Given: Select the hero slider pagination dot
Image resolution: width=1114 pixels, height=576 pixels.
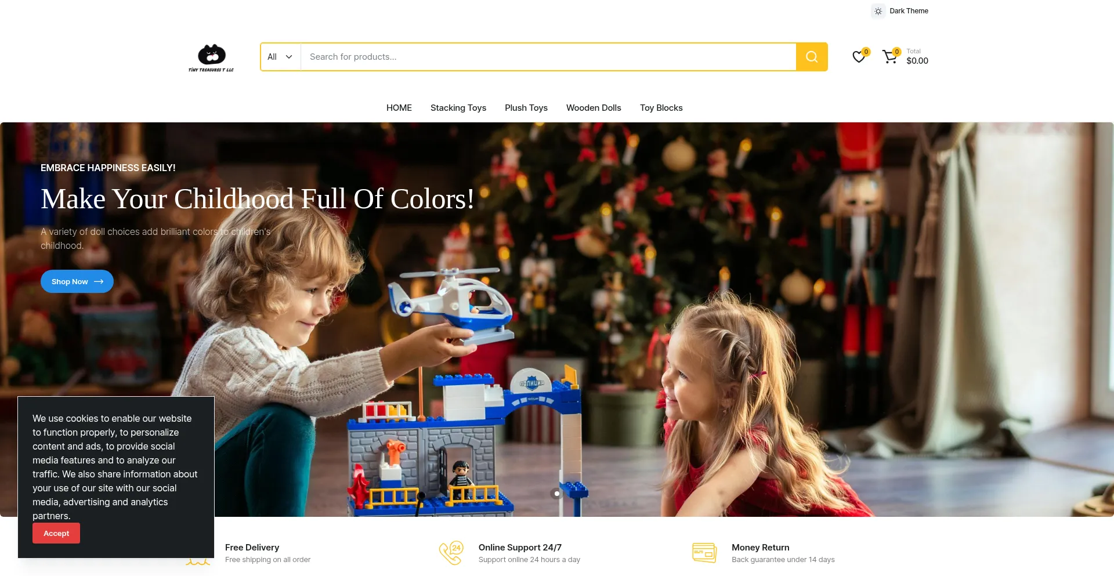Looking at the screenshot, I should 557,494.
